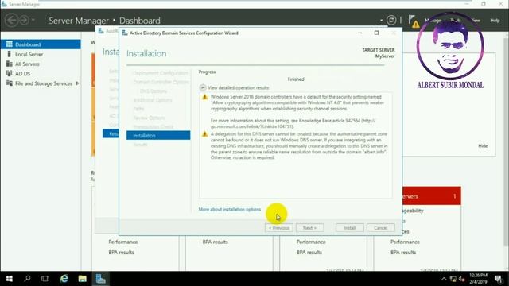Click File and Storage Services icon
The image size is (509, 286).
(9, 83)
